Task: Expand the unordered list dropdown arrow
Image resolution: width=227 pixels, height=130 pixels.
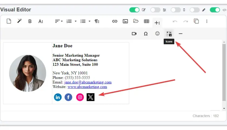Action: pyautogui.click(x=89, y=21)
